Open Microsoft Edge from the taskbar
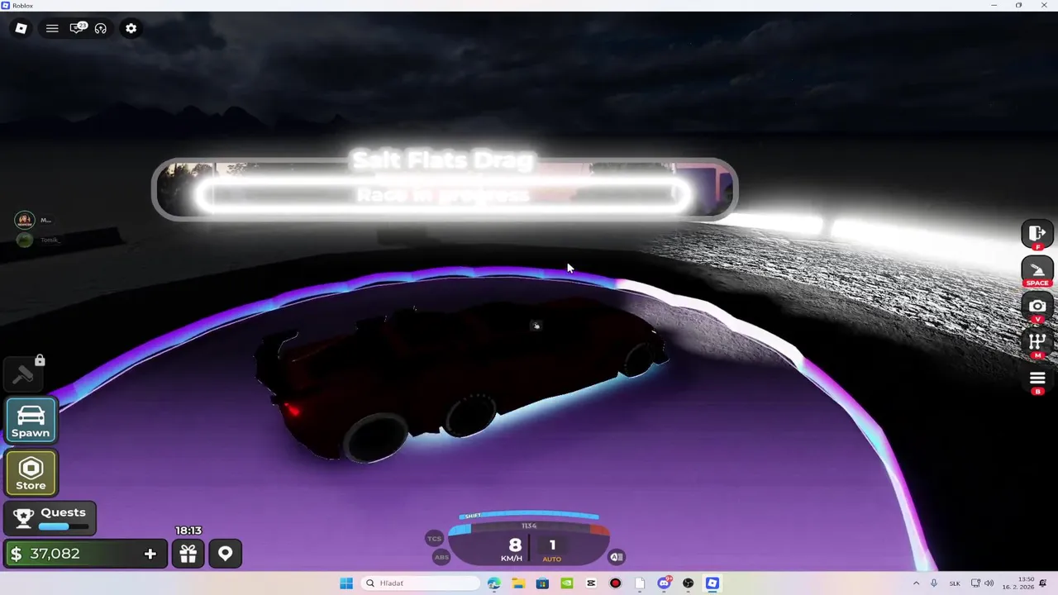The image size is (1058, 595). [x=494, y=583]
